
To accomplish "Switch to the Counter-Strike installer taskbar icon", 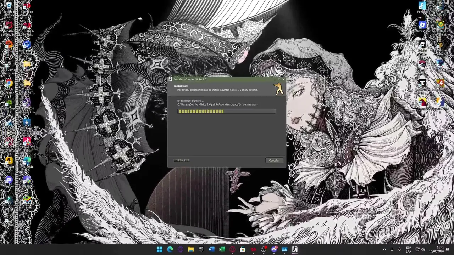I will [294, 249].
